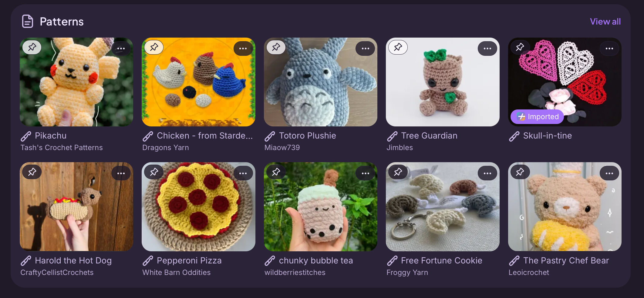Click pin icon on Skull-in-tine card
This screenshot has height=298, width=644.
coord(520,47)
